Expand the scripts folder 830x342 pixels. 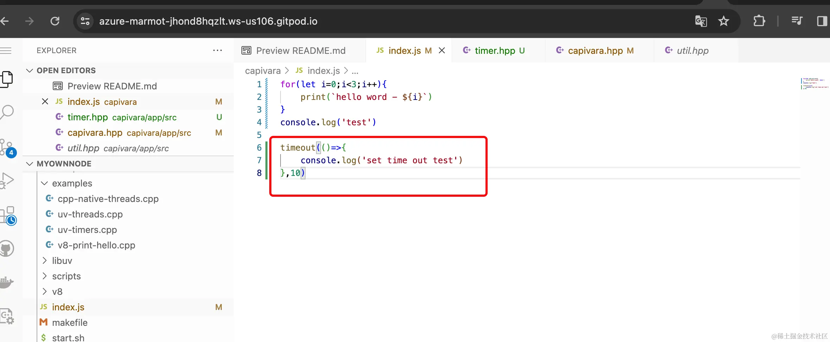tap(44, 276)
